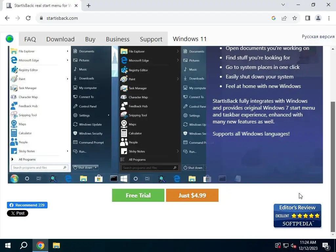
Task: Bookmark this page with the star icon
Action: [x=295, y=18]
